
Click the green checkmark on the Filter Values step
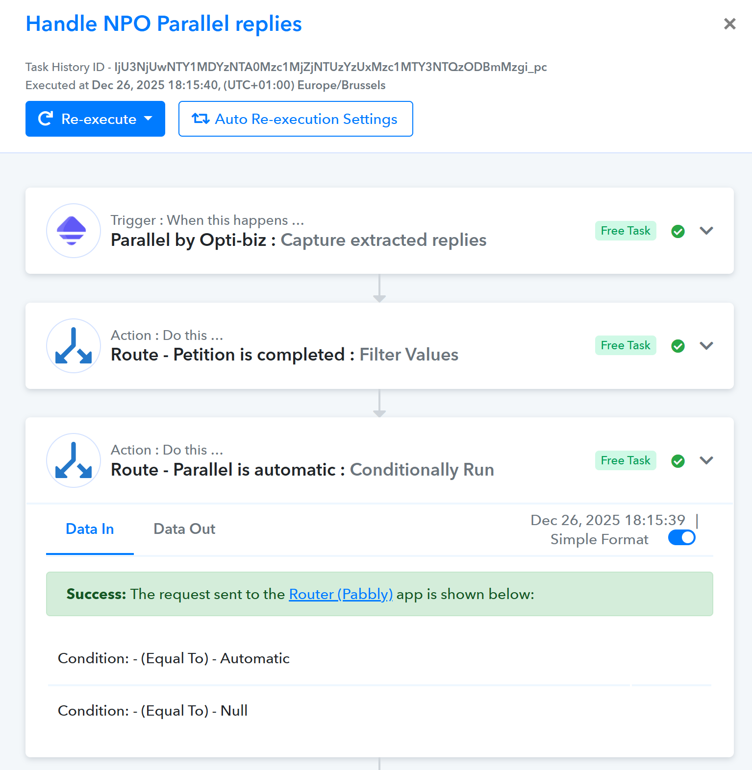click(678, 346)
